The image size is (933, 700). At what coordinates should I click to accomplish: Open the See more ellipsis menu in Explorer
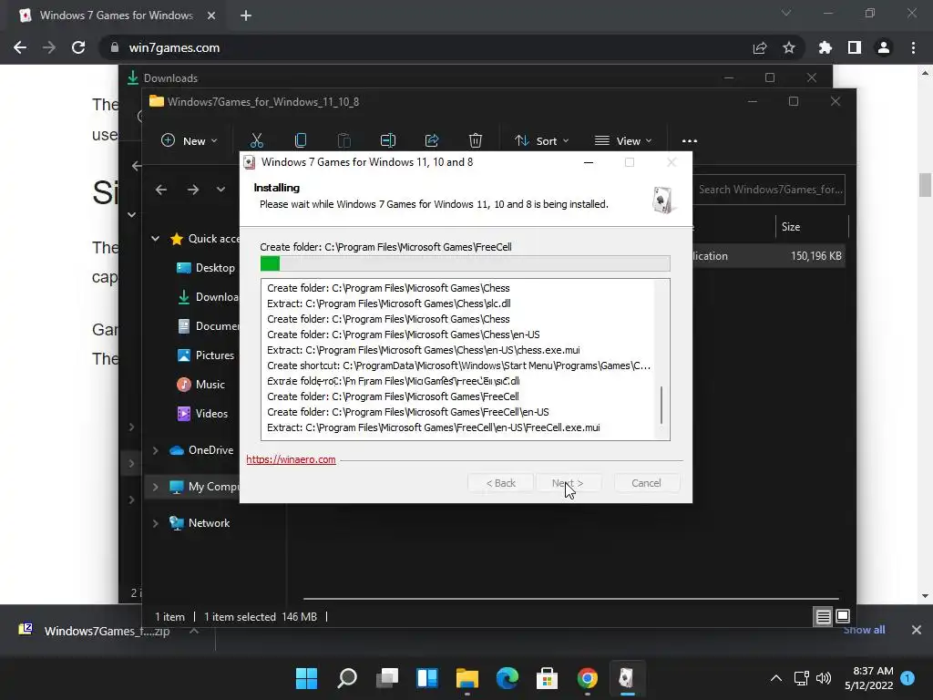690,141
